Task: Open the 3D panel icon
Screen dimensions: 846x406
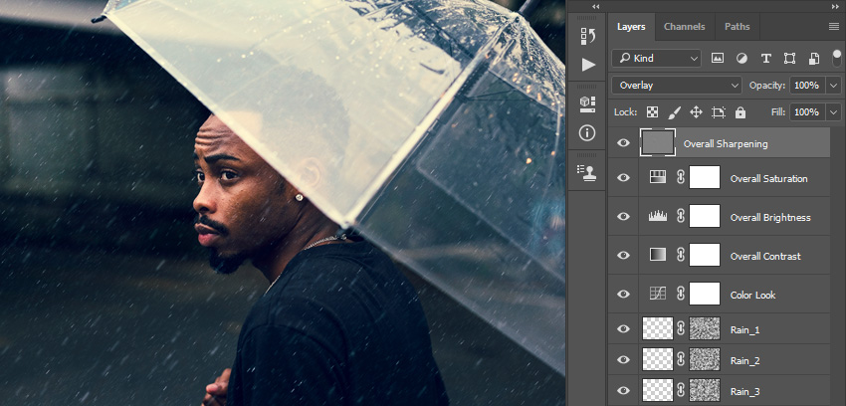Action: [588, 104]
